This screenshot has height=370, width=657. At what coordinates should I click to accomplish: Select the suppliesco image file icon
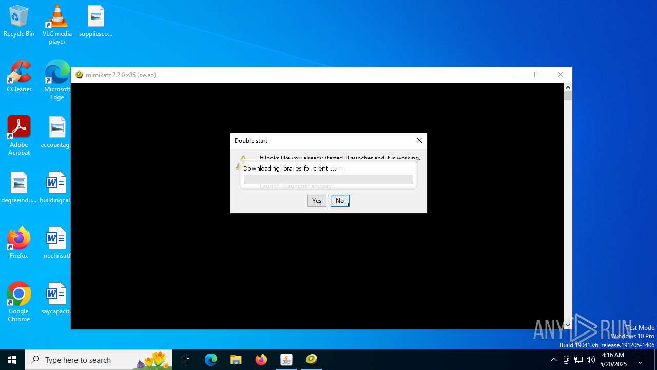click(95, 22)
